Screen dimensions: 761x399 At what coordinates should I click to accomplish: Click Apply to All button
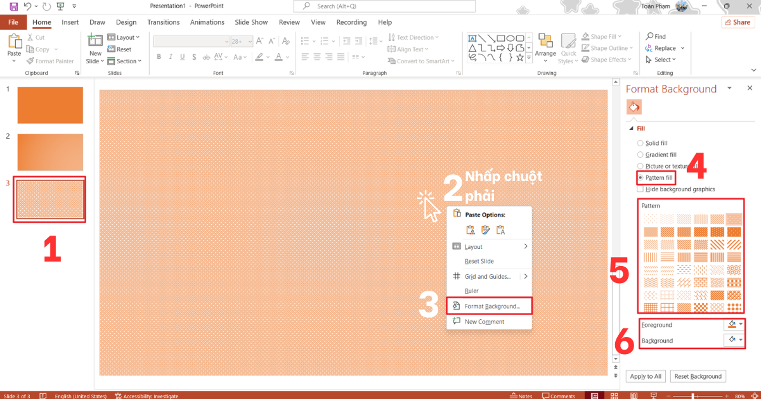coord(646,376)
